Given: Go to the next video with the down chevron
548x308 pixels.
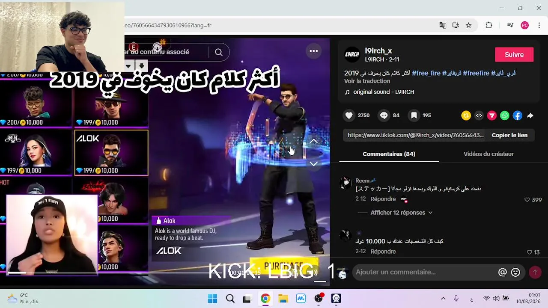Looking at the screenshot, I should tap(314, 164).
